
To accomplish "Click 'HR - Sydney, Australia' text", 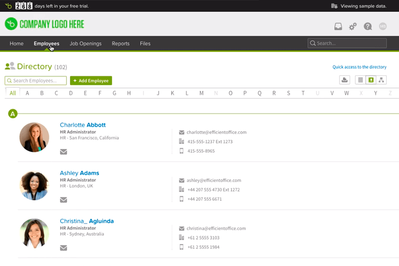I will click(x=82, y=234).
